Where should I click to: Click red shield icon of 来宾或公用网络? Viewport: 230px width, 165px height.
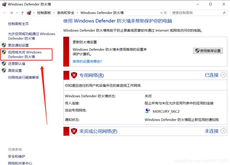pos(74,131)
